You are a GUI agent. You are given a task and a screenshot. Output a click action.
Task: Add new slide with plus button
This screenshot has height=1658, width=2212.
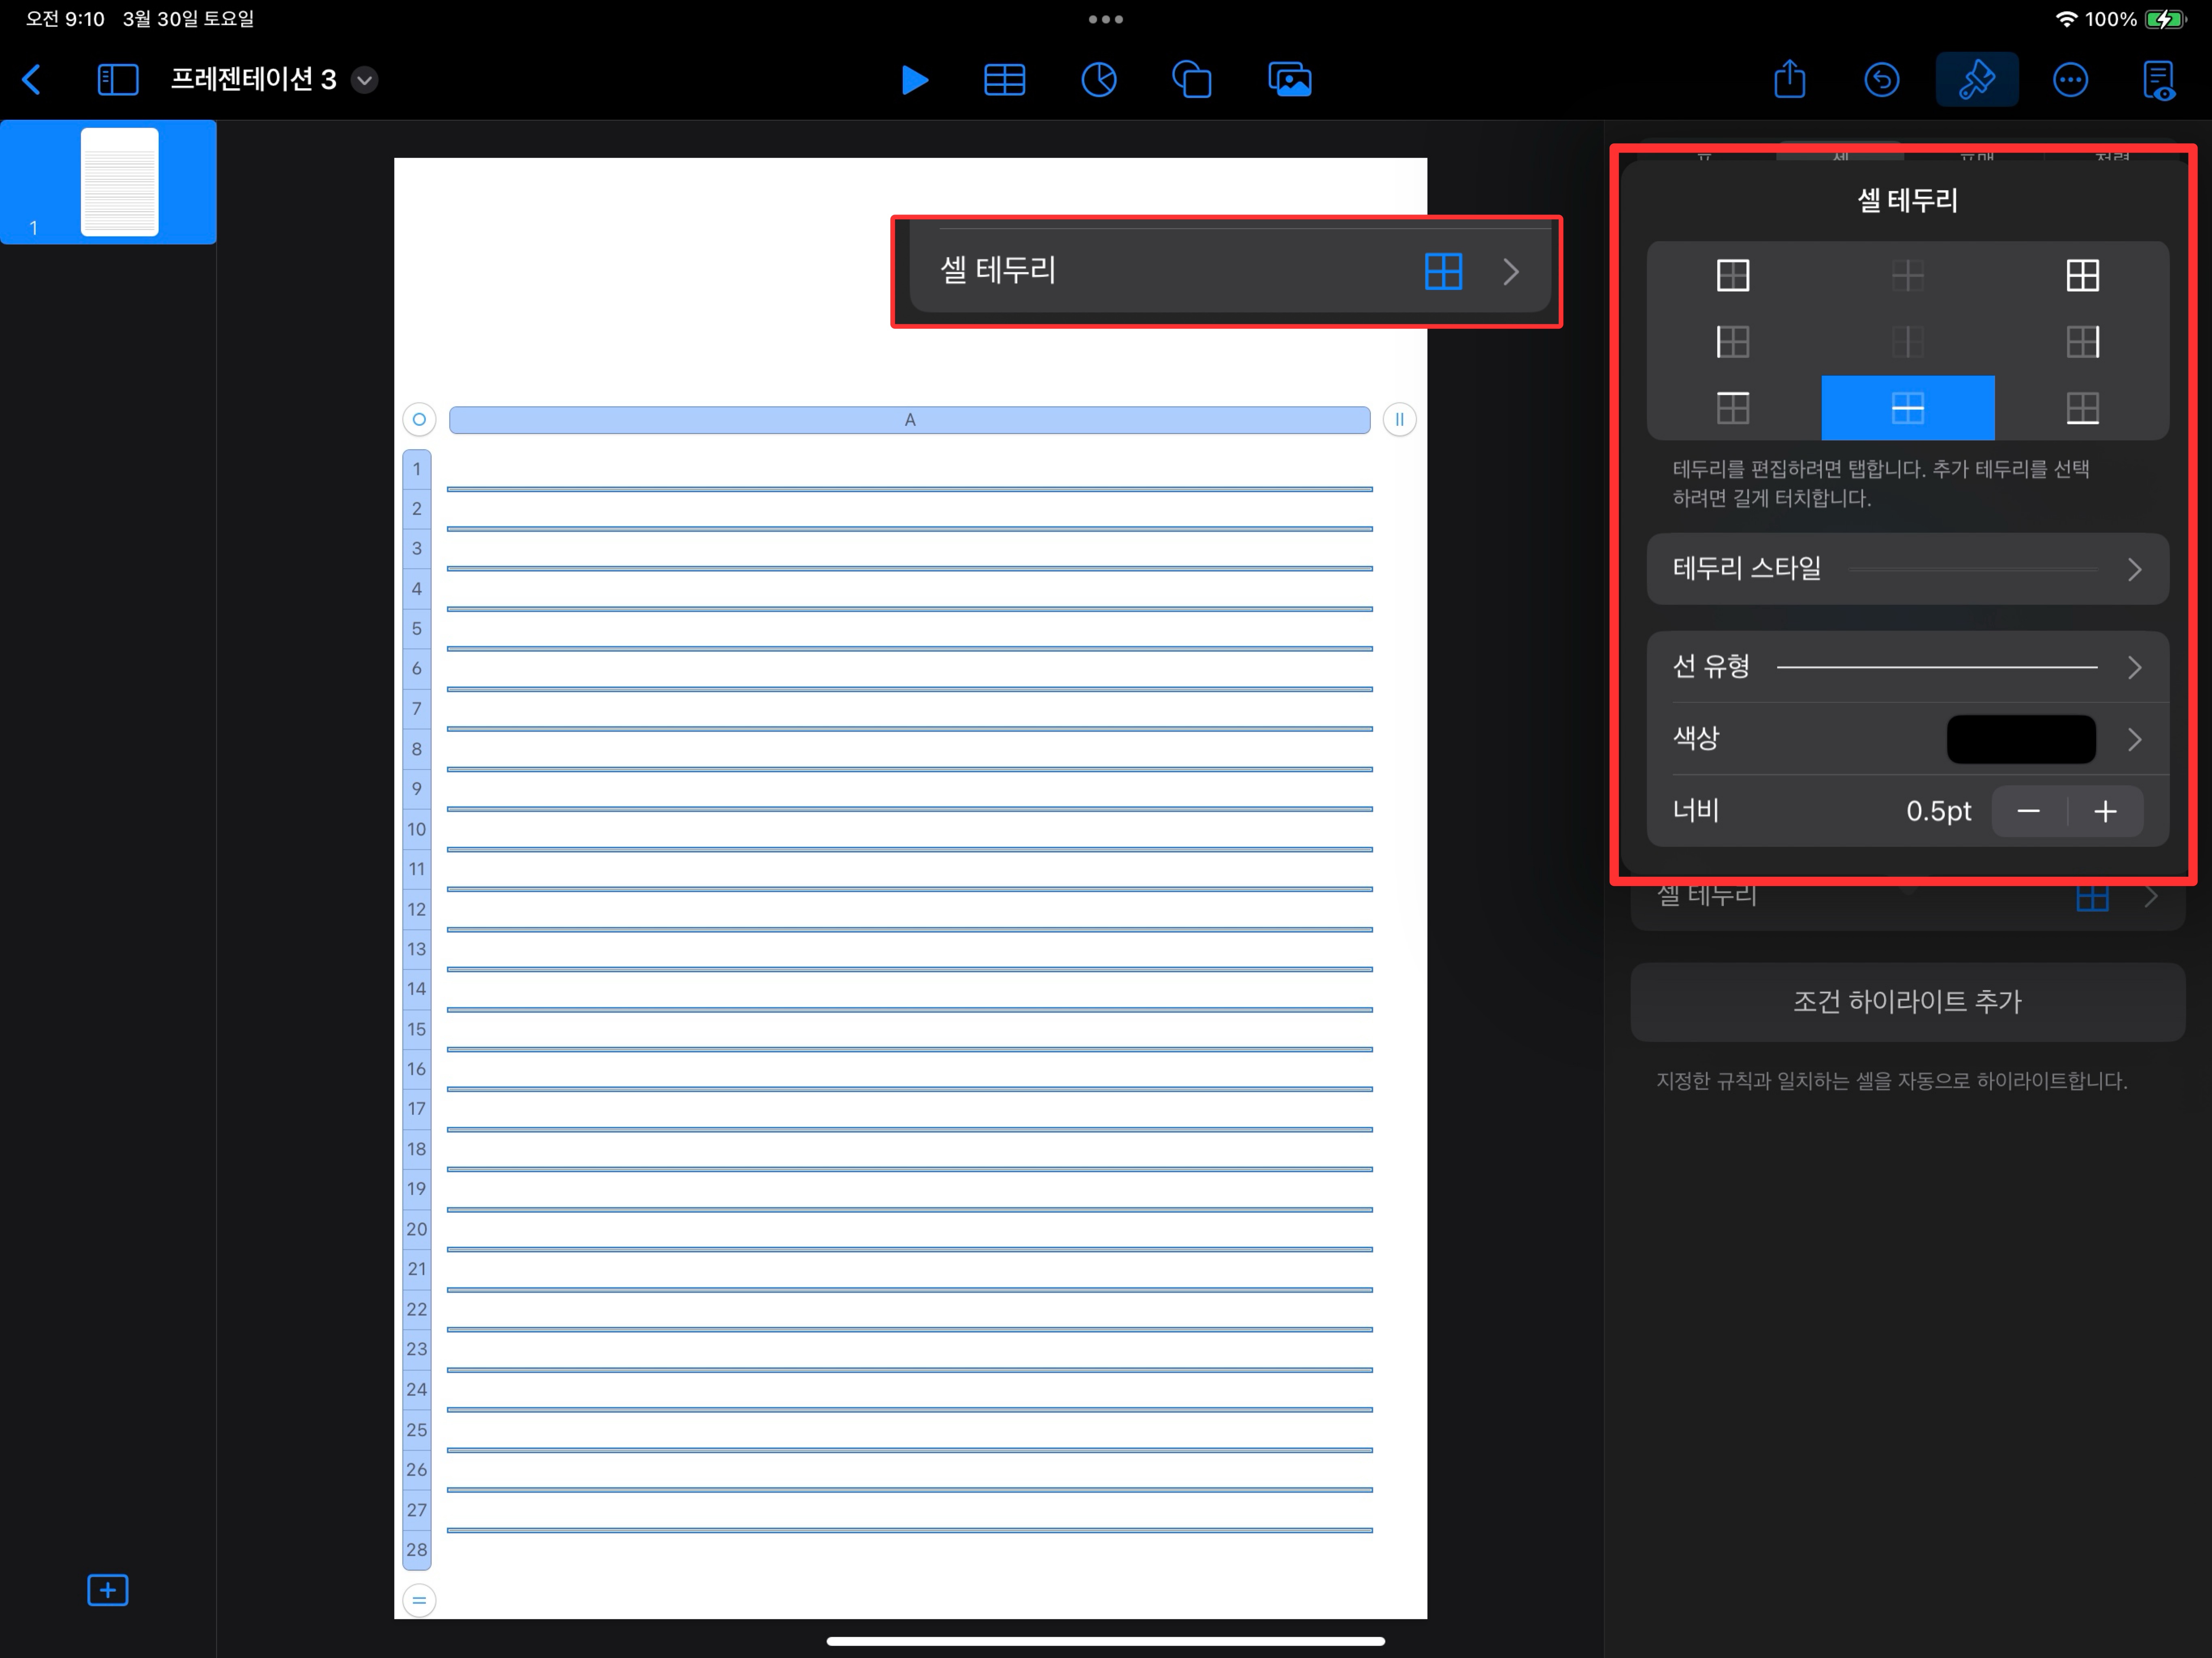pyautogui.click(x=108, y=1590)
